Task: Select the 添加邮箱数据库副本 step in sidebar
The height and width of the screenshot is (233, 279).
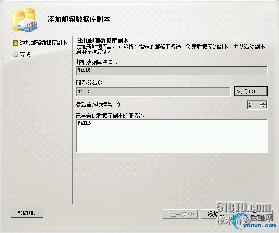Action: click(x=43, y=43)
